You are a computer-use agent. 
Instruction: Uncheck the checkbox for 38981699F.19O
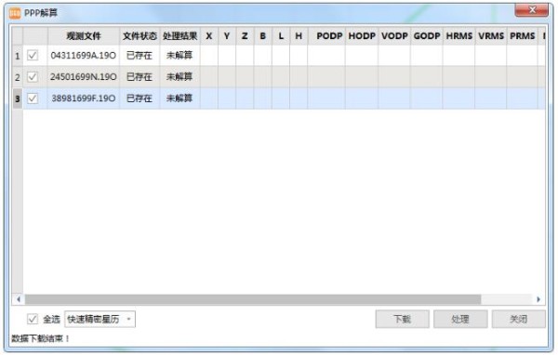point(33,99)
